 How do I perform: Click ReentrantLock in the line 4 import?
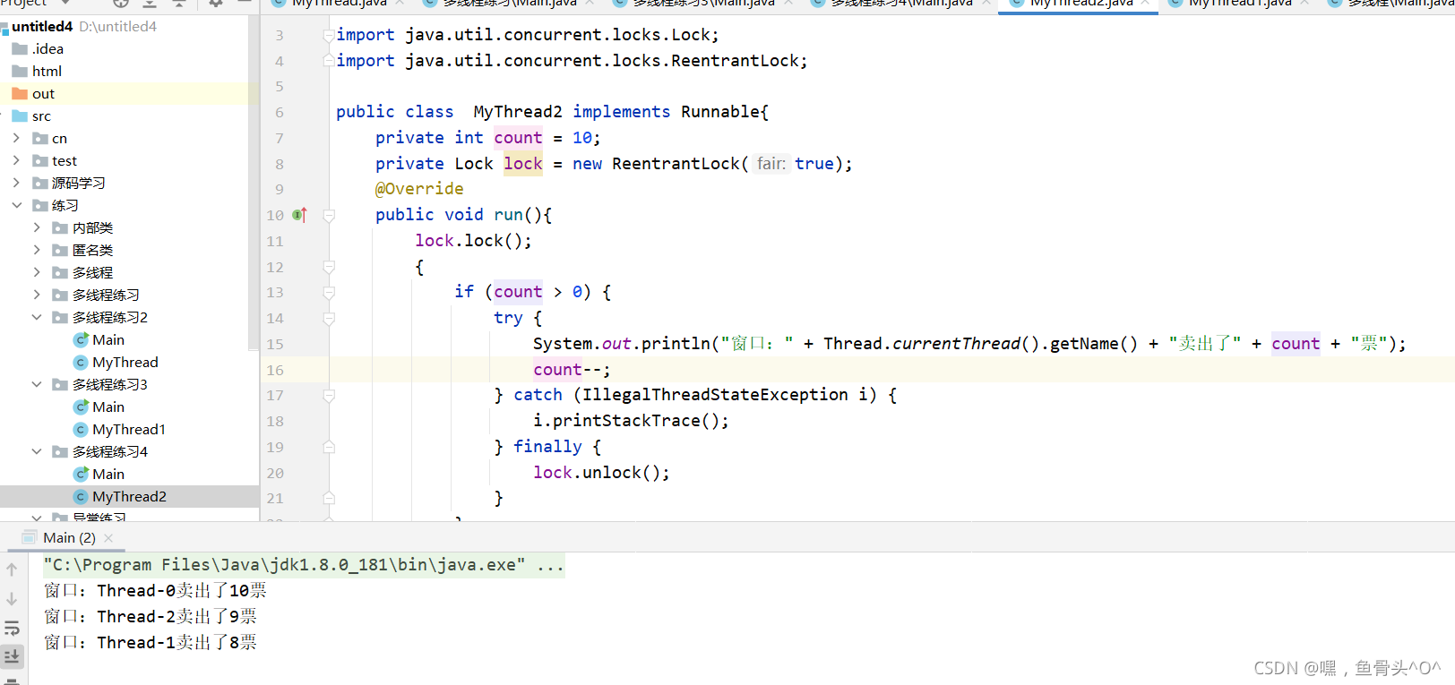735,61
